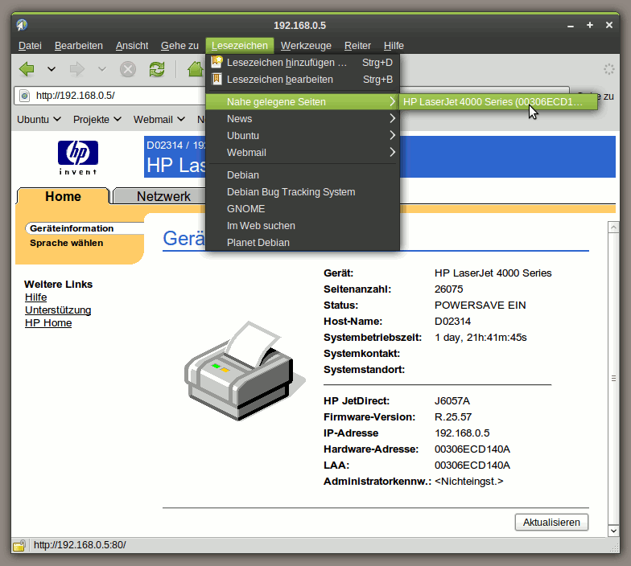Click the uptime value 1 day, 21h:41m:45s

click(480, 338)
